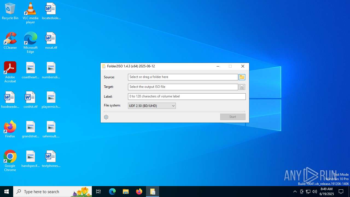Select Google Chrome desktop shortcut

[10, 161]
